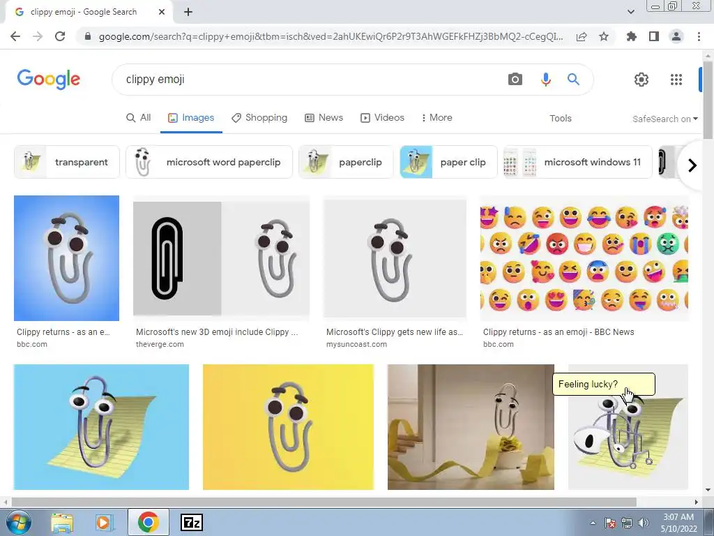Start a voice search with microphone
Image resolution: width=714 pixels, height=536 pixels.
pyautogui.click(x=545, y=80)
